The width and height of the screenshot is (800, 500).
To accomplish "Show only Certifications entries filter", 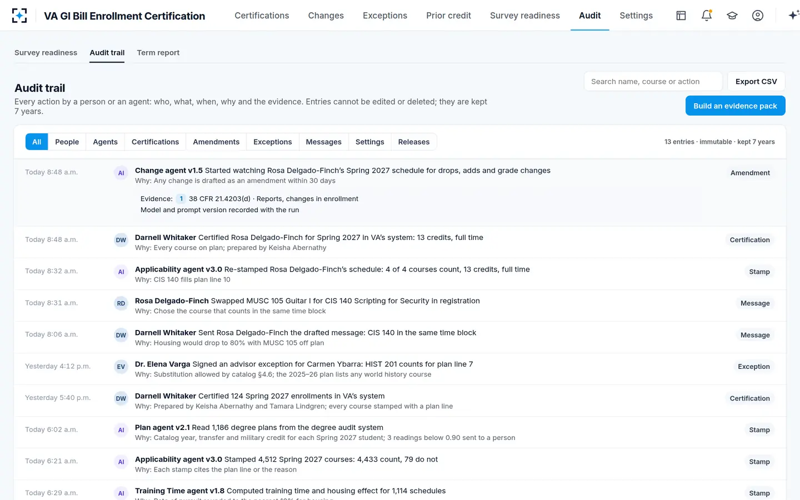I will pyautogui.click(x=156, y=142).
